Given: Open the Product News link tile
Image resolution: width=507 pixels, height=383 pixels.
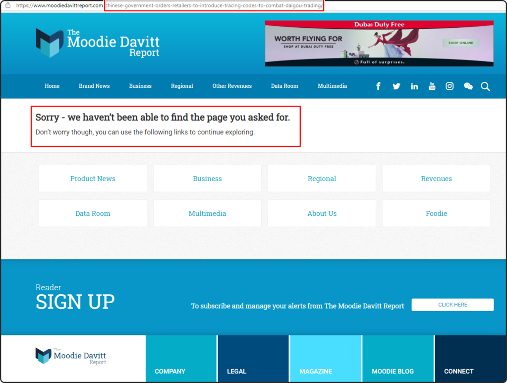Looking at the screenshot, I should click(x=93, y=179).
